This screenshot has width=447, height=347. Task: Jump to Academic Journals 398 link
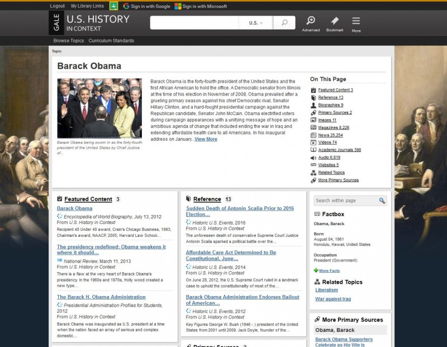click(x=340, y=150)
